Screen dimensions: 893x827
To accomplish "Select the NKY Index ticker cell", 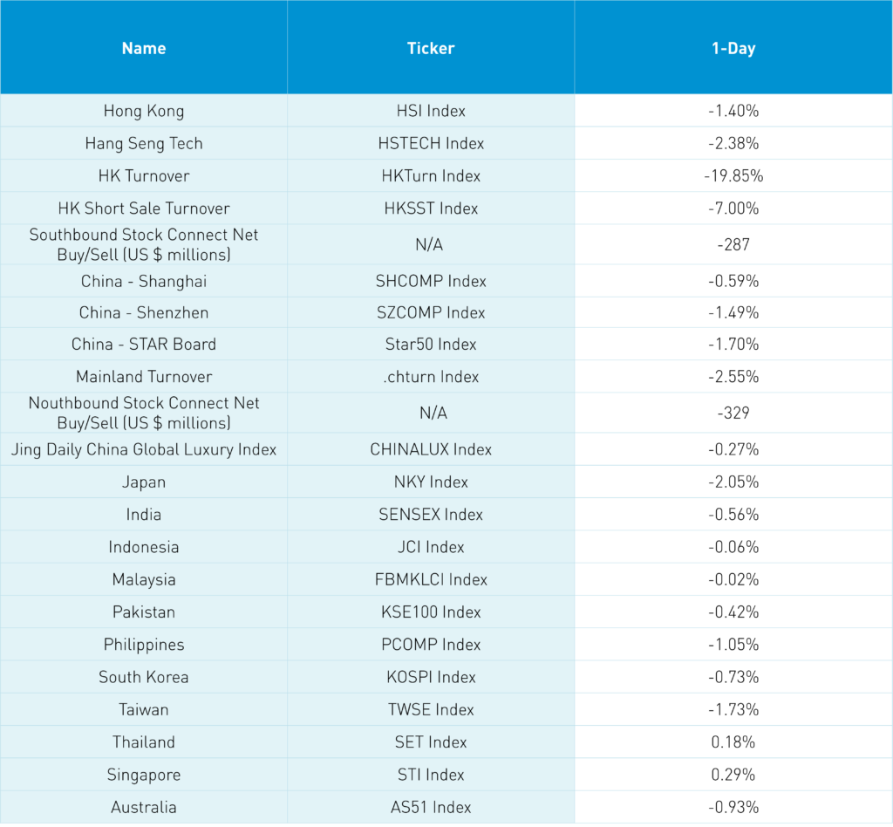I will pos(431,482).
